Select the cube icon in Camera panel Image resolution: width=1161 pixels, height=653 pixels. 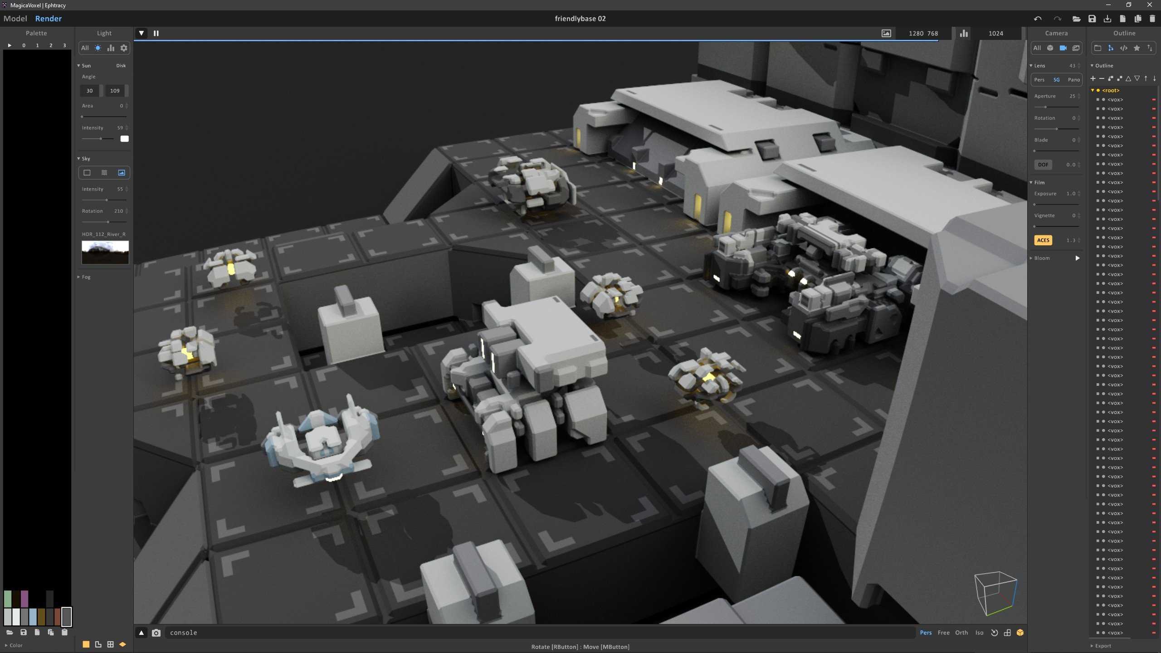(1050, 48)
